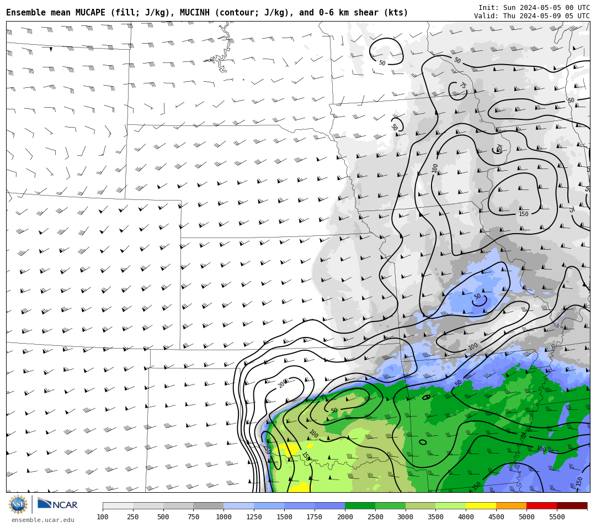The width and height of the screenshot is (596, 527).
Task: Click the 5000 colorbar tick label
Action: (526, 517)
